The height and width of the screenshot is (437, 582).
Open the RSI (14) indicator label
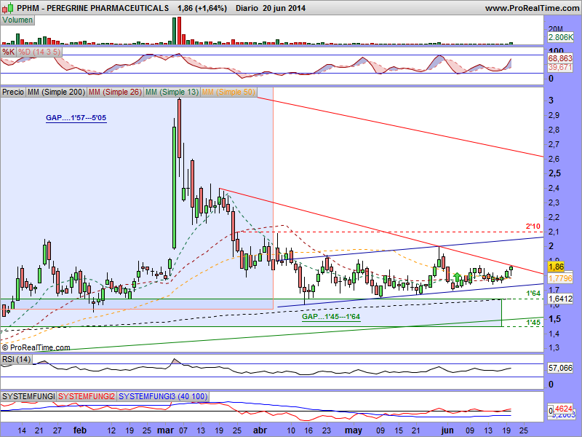pos(16,359)
